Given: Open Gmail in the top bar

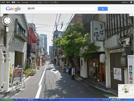Looking at the screenshot, I should [x=40, y=3].
